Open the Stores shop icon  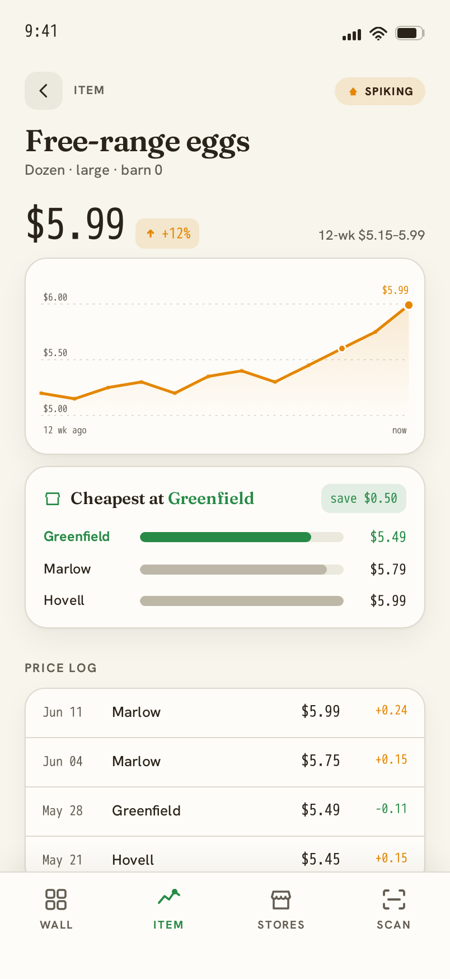click(x=281, y=899)
